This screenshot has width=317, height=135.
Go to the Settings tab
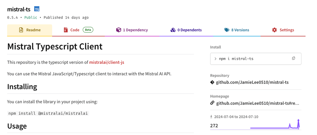click(283, 30)
